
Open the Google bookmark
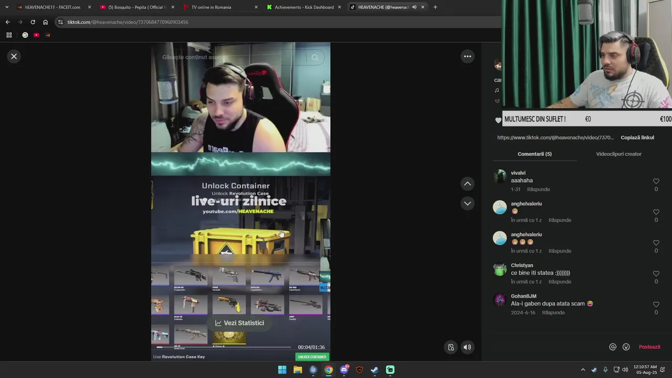(25, 35)
